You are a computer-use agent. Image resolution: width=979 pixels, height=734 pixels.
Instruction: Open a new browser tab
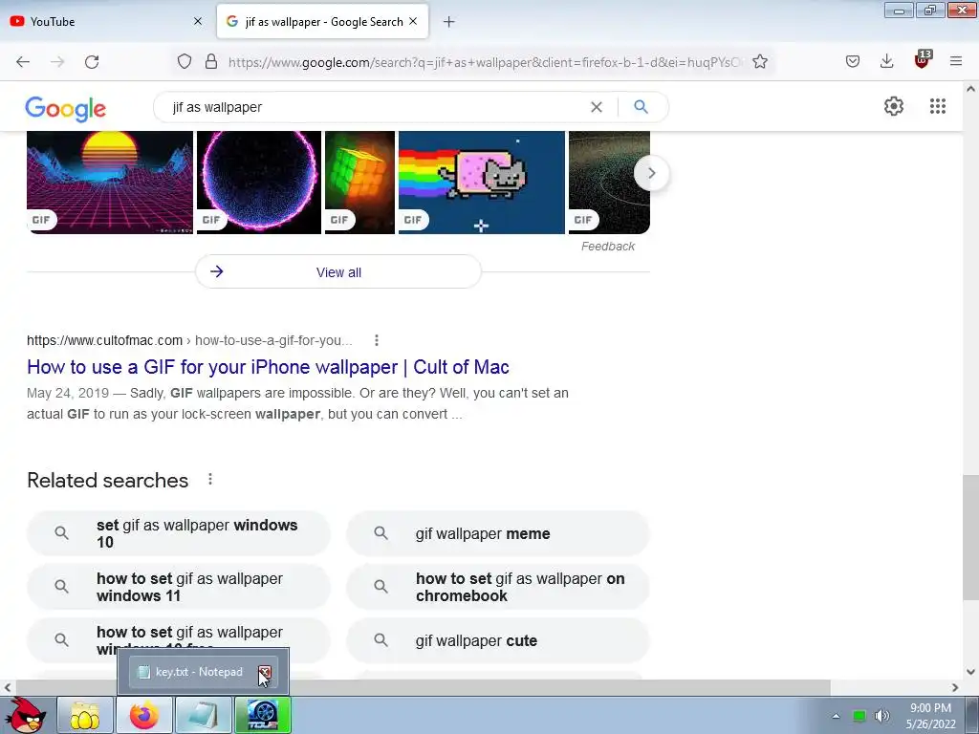click(449, 22)
